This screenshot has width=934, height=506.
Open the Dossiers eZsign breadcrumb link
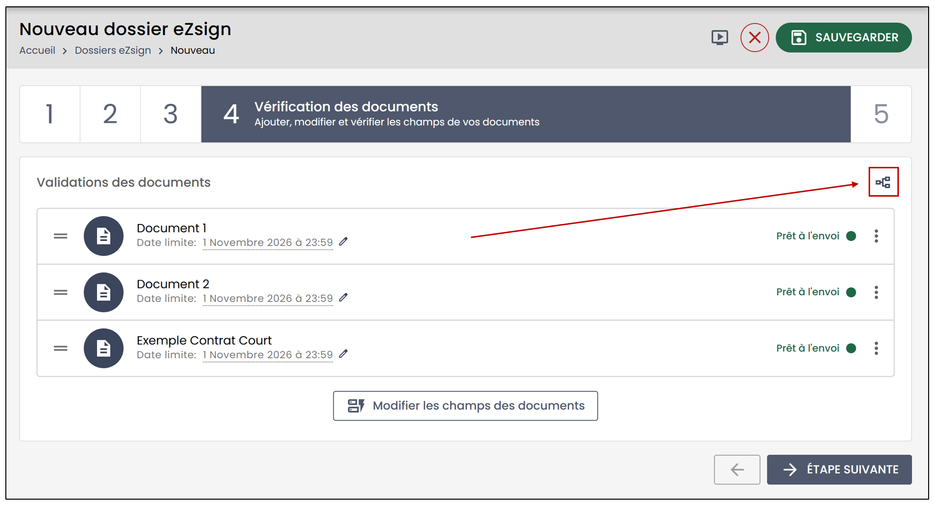[113, 50]
